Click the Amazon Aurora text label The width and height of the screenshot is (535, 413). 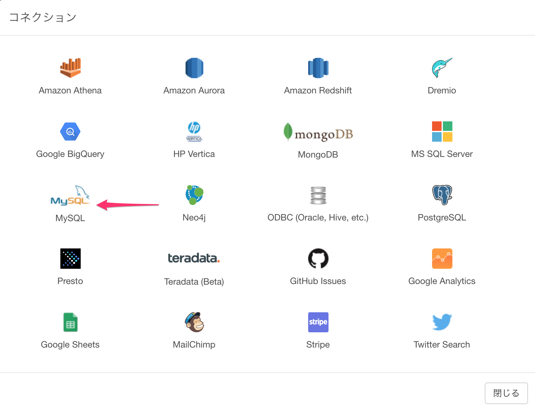tap(194, 91)
